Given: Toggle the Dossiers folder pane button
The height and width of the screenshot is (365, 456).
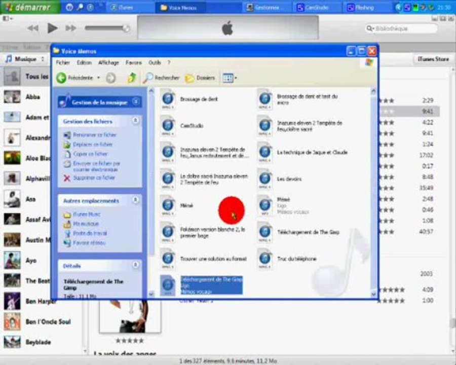Looking at the screenshot, I should click(200, 78).
